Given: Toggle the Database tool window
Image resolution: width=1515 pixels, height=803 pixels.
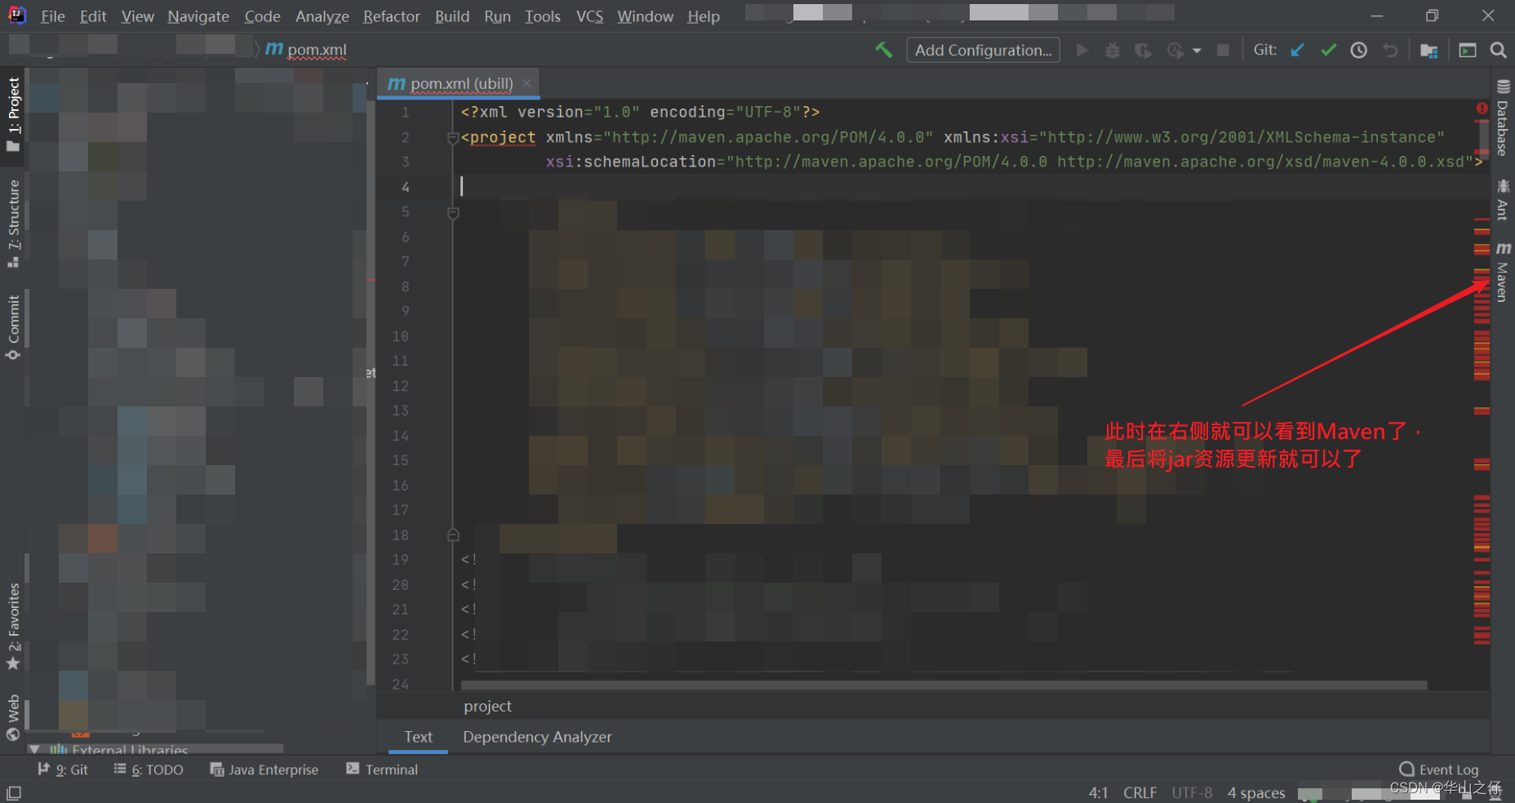Looking at the screenshot, I should pyautogui.click(x=1503, y=118).
